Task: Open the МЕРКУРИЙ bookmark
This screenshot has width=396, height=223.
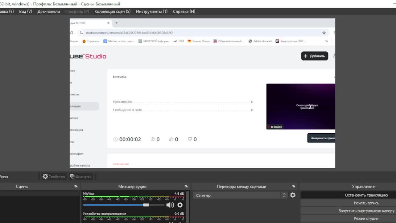Action: pyautogui.click(x=154, y=41)
